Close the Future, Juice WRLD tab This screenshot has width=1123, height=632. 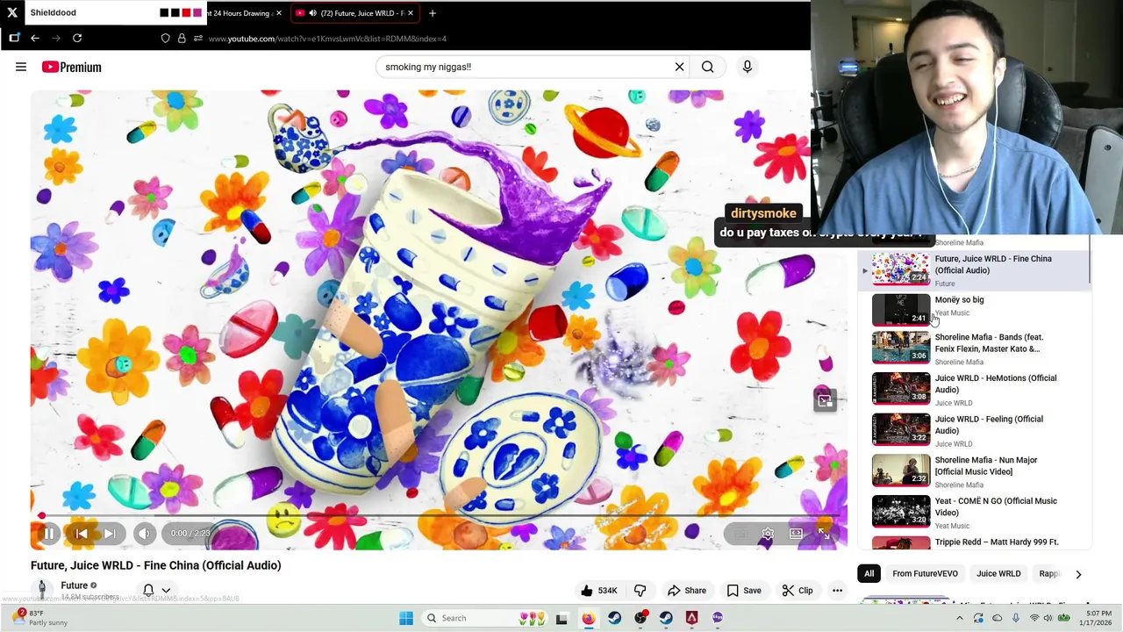[410, 13]
